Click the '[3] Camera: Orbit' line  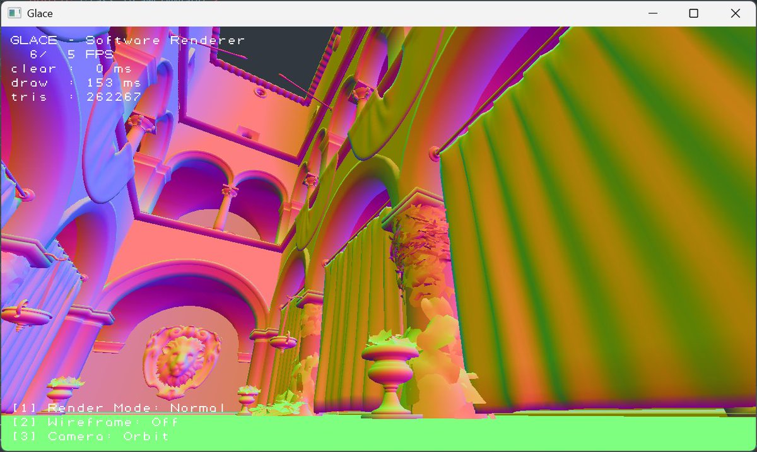(90, 436)
